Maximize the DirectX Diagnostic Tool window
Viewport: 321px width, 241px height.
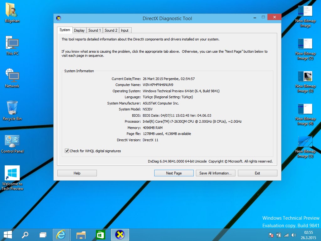click(x=263, y=17)
